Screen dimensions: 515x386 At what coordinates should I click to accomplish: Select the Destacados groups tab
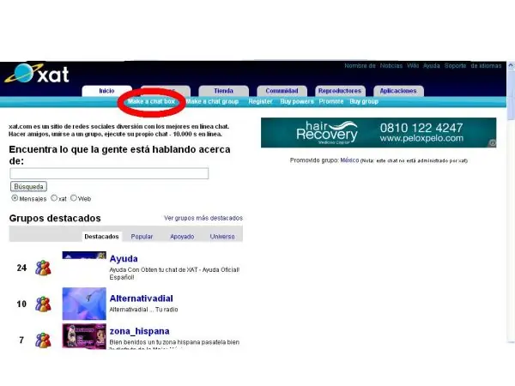tap(101, 237)
